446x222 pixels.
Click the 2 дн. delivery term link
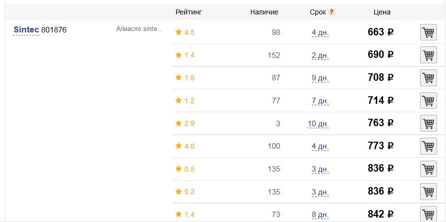(320, 55)
